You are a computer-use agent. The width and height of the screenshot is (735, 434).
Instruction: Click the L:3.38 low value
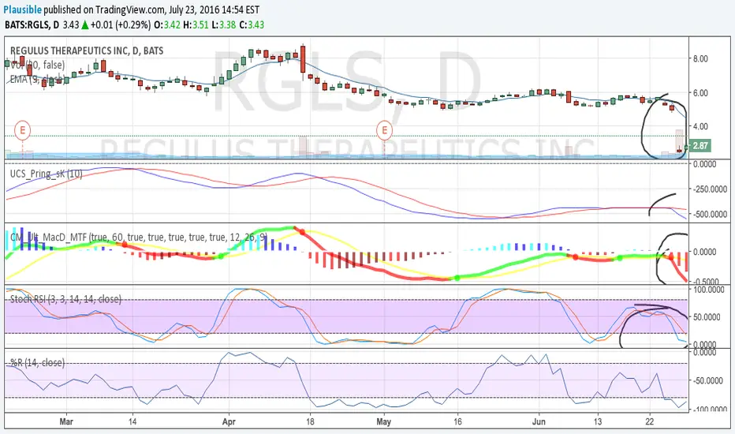pyautogui.click(x=224, y=25)
